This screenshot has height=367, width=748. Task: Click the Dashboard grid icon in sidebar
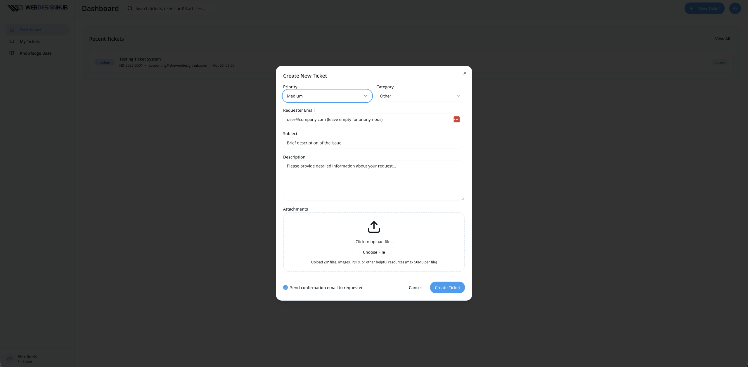(12, 30)
